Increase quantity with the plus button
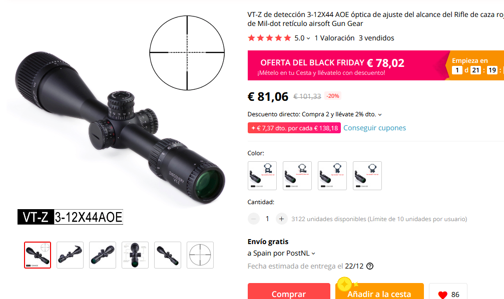 point(282,219)
